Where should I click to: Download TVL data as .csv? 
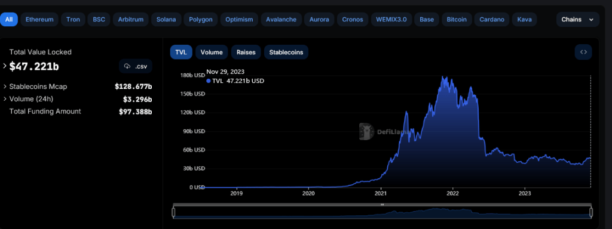point(136,67)
